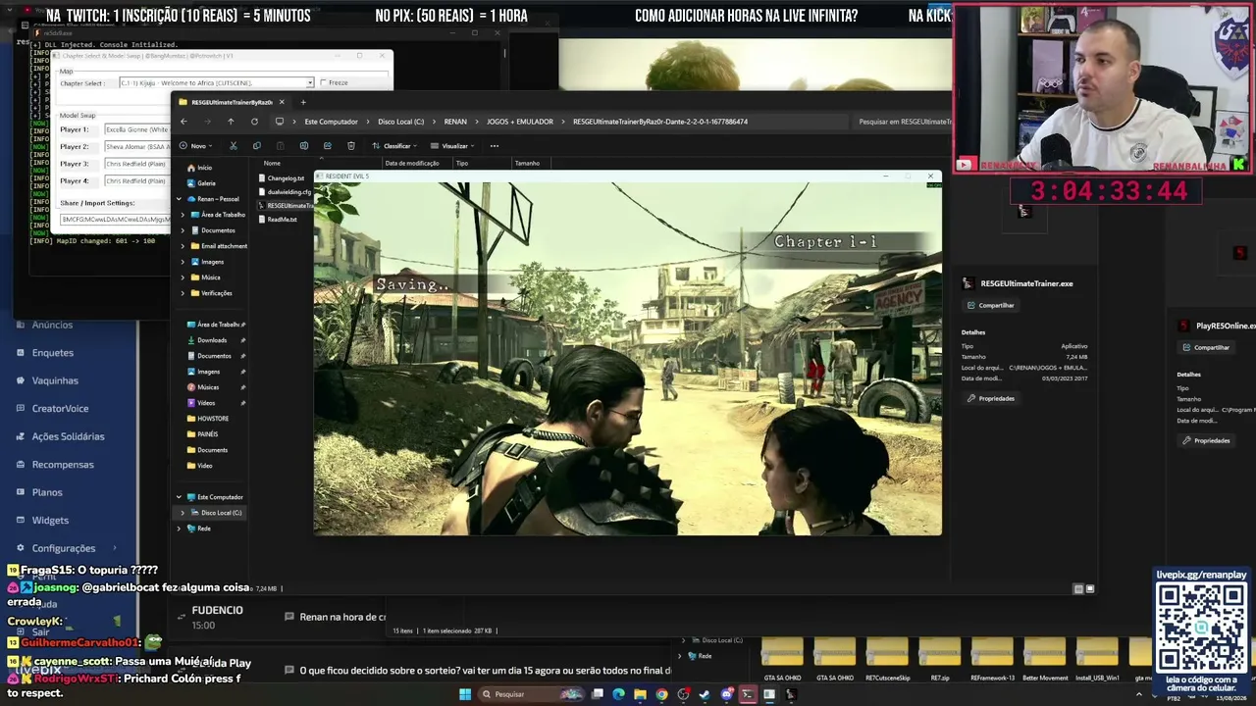Open Google Chrome from the taskbar
Viewport: 1256px width, 706px height.
[x=661, y=694]
